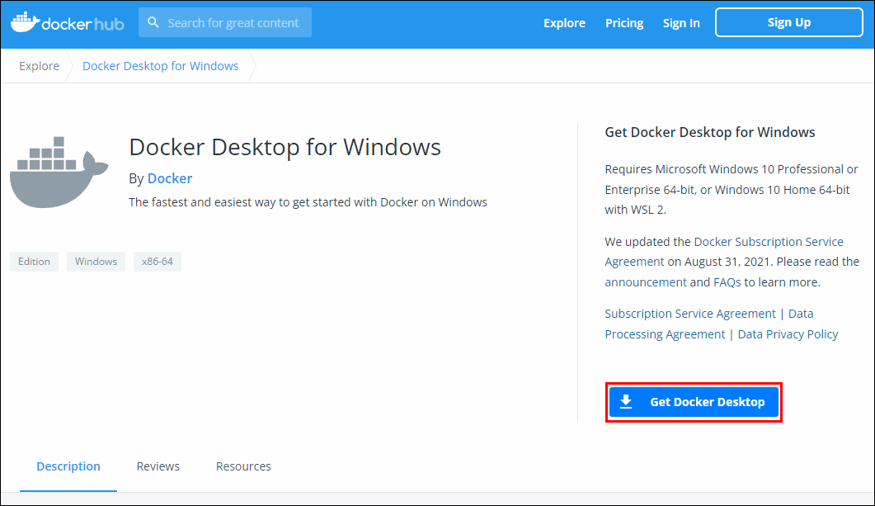This screenshot has height=506, width=875.
Task: Open Explore in the top navigation
Action: (564, 23)
